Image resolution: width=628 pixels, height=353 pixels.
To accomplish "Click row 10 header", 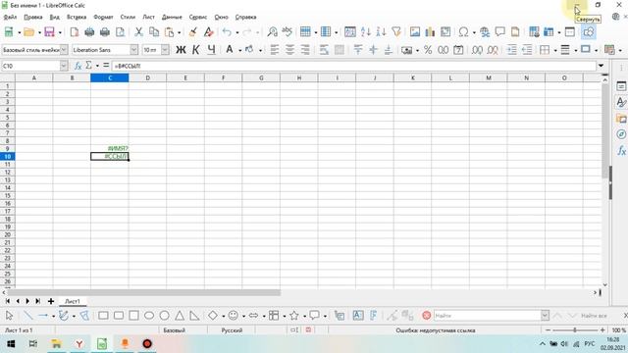I will click(x=7, y=157).
